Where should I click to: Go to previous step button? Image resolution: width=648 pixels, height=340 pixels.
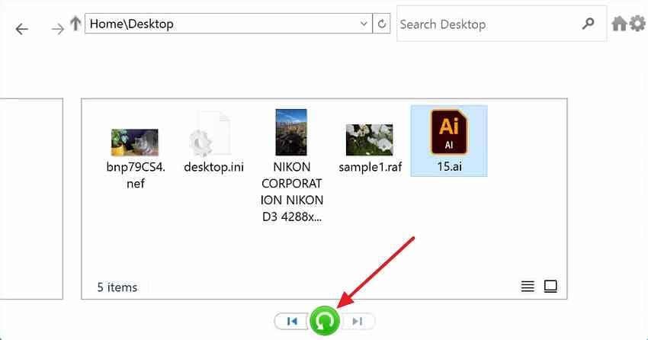pos(292,321)
